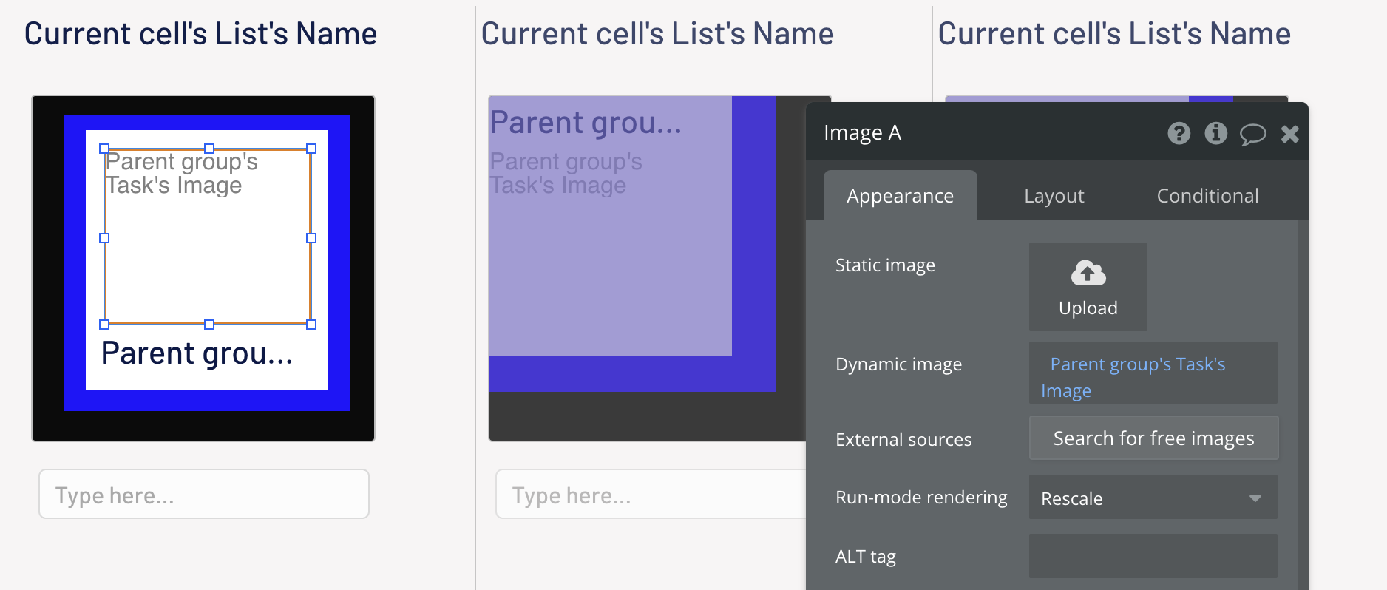The image size is (1387, 590).
Task: Open the Run-mode rendering Rescale dropdown
Action: point(1153,498)
